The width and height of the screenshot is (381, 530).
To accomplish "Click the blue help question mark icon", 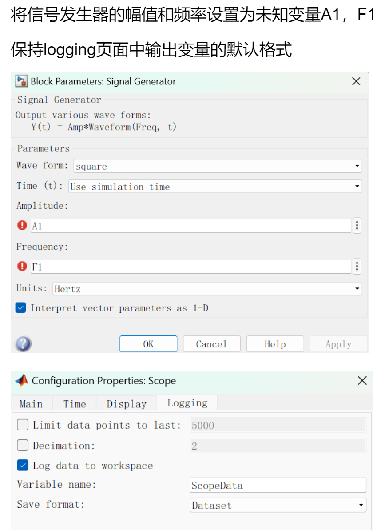I will coord(23,344).
